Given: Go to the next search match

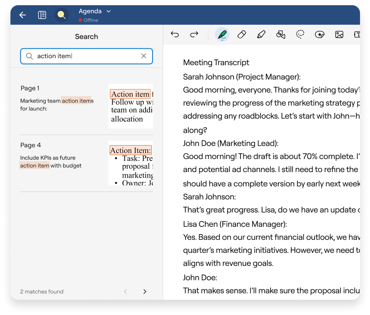Looking at the screenshot, I should coord(145,292).
